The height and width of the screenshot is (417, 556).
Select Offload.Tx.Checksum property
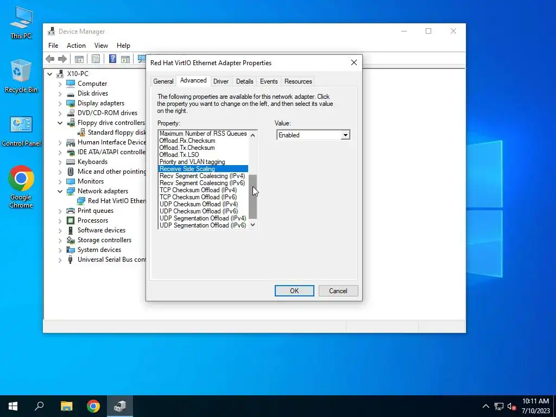[203, 148]
